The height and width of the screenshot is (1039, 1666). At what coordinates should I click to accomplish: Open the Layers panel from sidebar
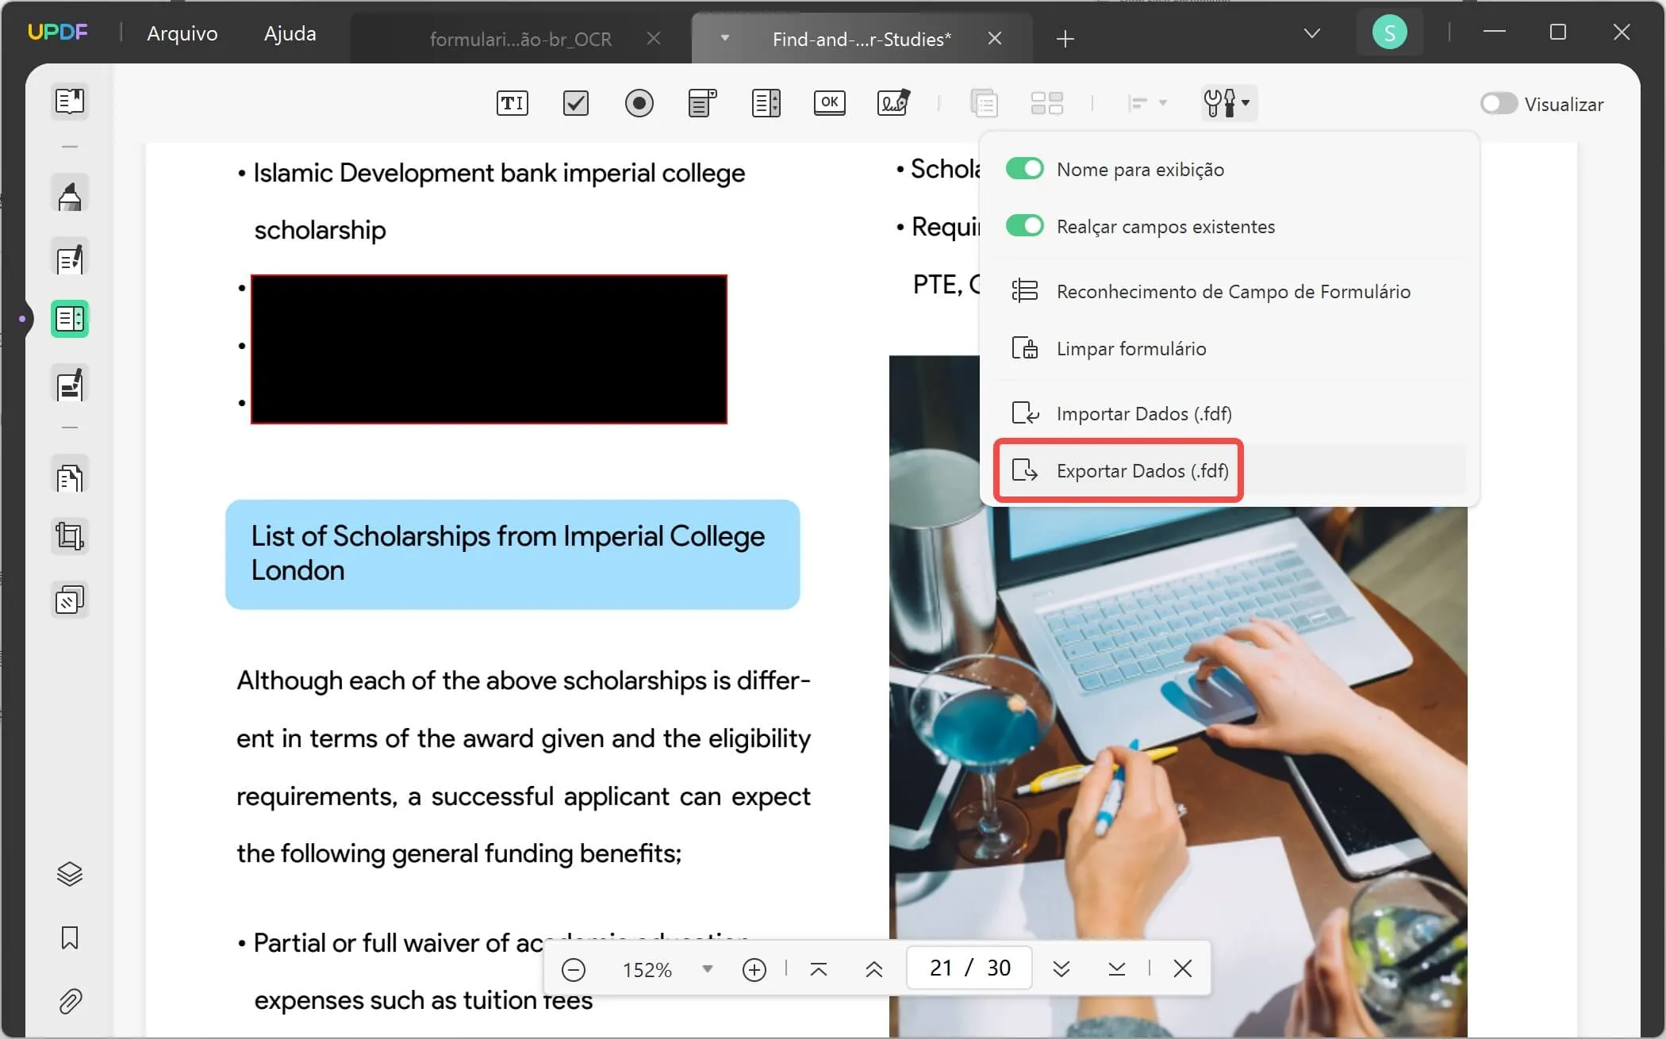tap(70, 872)
